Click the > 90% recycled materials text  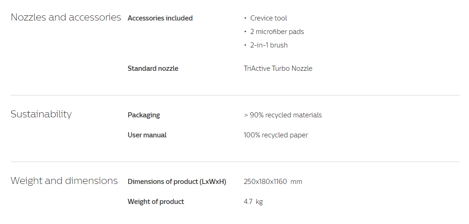(282, 115)
